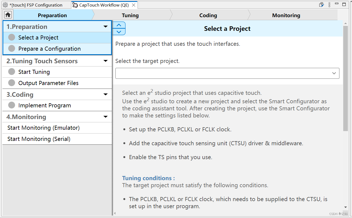
Task: Collapse the 4.Monitoring section
Action: coord(106,117)
